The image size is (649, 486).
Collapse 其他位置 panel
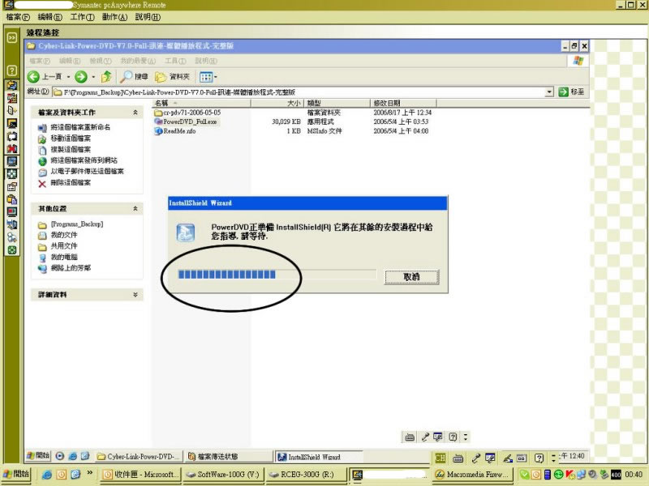(x=135, y=209)
